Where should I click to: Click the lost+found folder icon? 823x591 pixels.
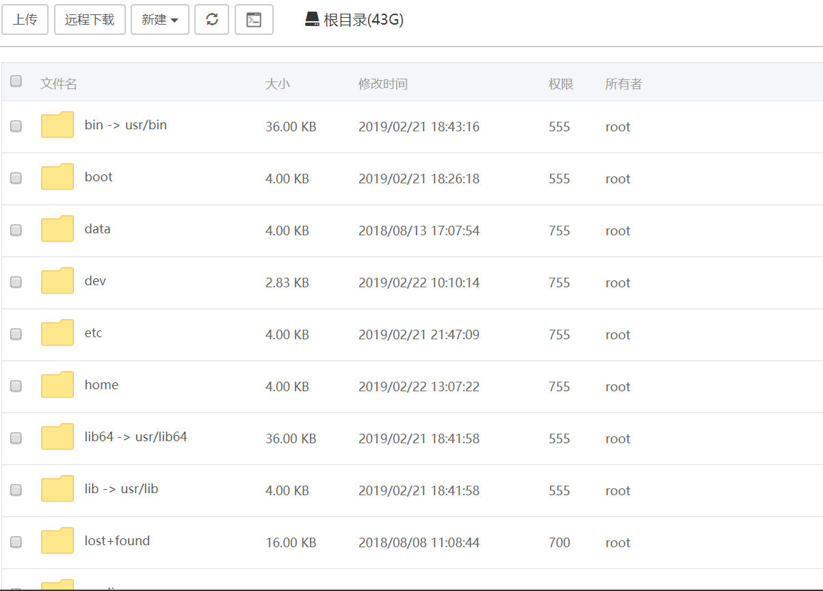coord(57,541)
